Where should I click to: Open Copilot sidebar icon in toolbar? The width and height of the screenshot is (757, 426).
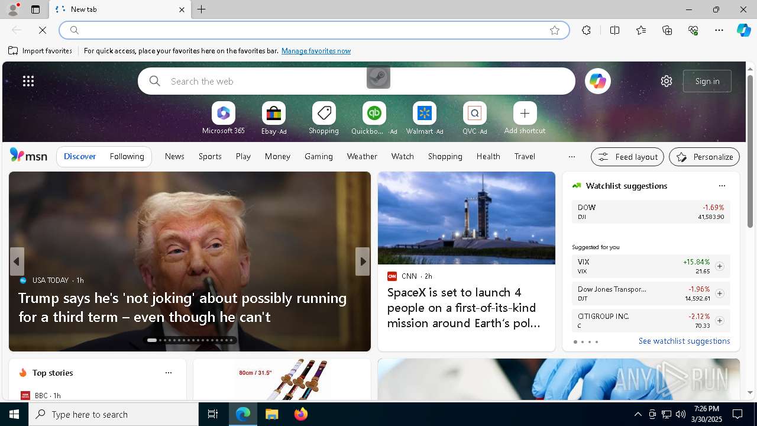pos(743,30)
